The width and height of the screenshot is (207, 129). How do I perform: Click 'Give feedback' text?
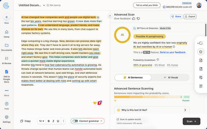(x=122, y=19)
